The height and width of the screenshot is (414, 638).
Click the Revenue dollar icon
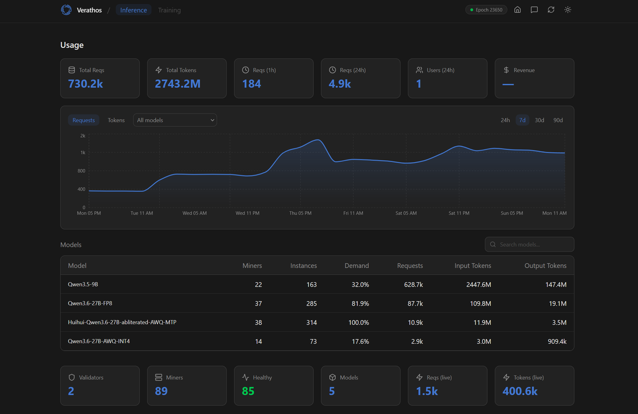pyautogui.click(x=506, y=70)
